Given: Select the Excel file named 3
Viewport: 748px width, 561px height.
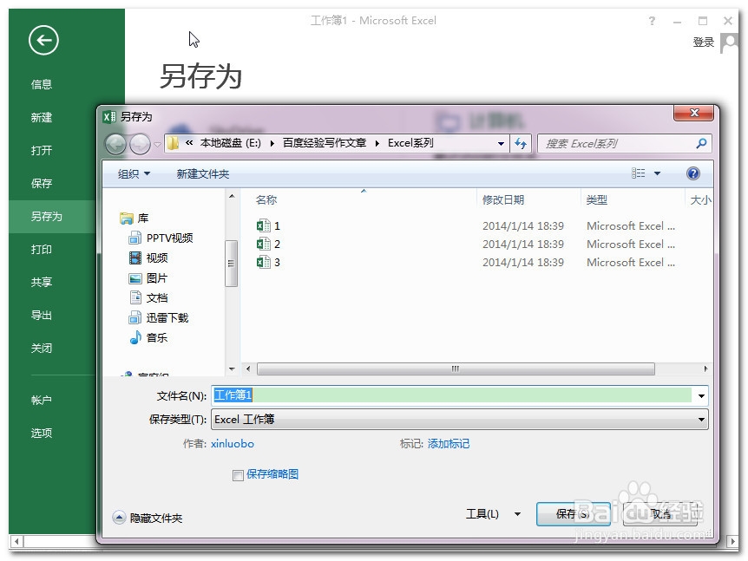Looking at the screenshot, I should click(x=270, y=262).
